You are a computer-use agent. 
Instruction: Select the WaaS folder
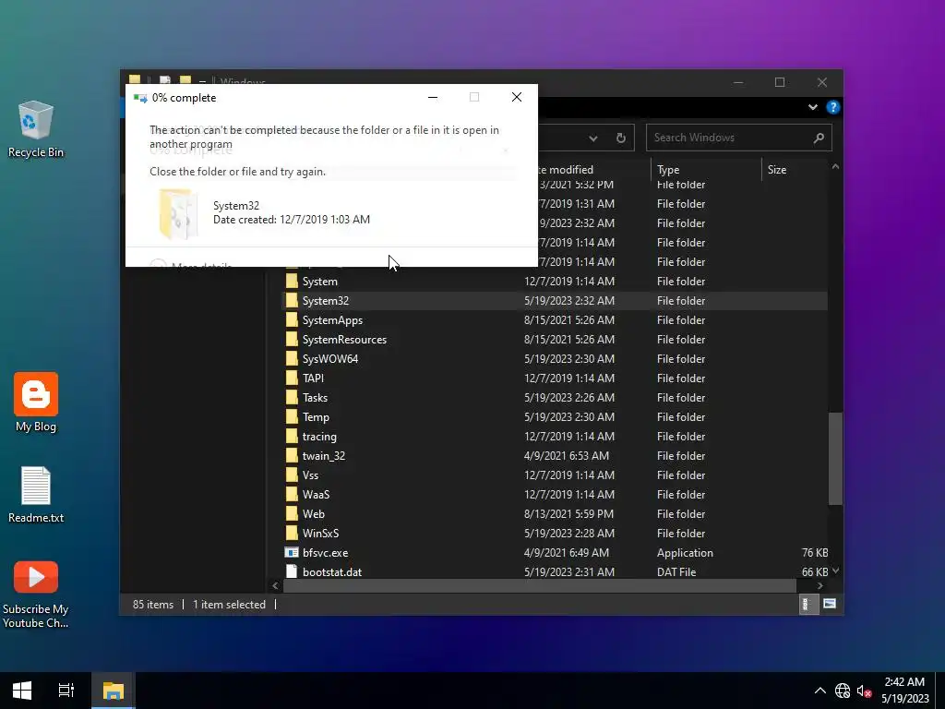click(x=316, y=495)
